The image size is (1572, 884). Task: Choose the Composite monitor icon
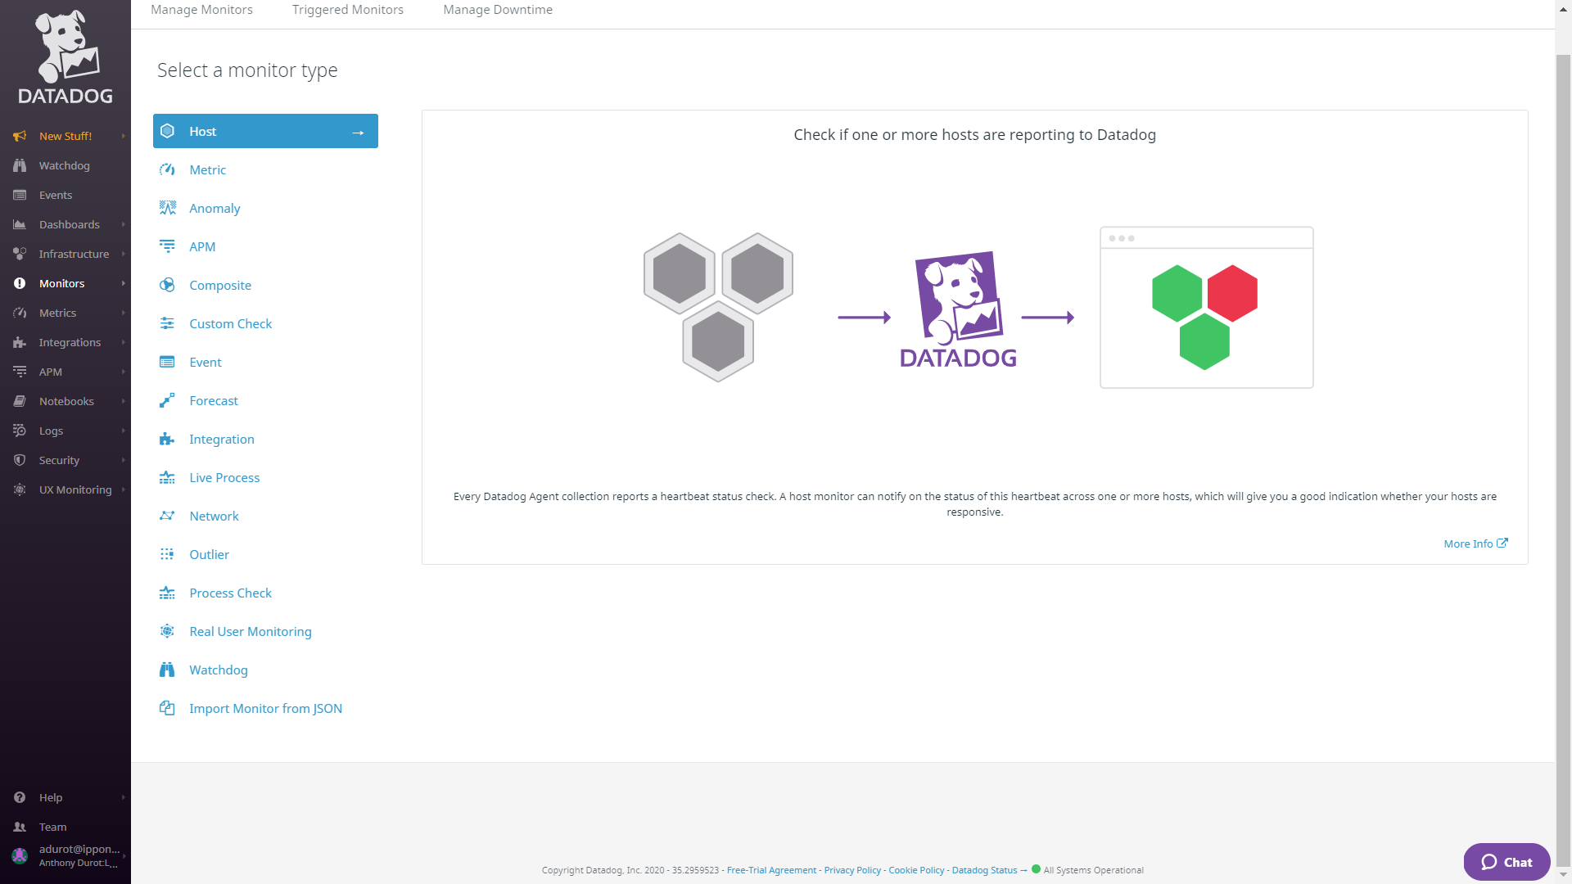coord(167,285)
